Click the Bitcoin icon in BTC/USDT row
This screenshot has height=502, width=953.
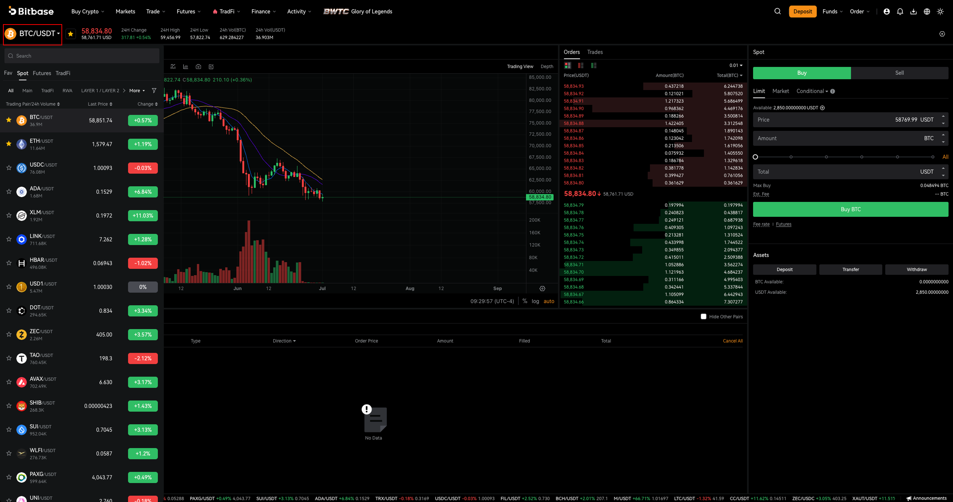coord(22,120)
